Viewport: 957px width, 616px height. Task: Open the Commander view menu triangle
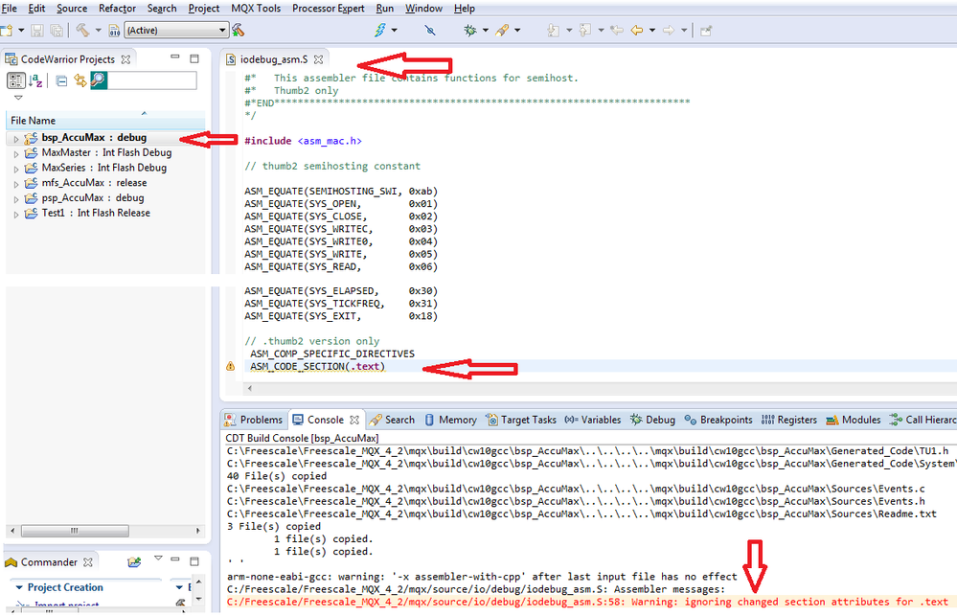click(158, 558)
